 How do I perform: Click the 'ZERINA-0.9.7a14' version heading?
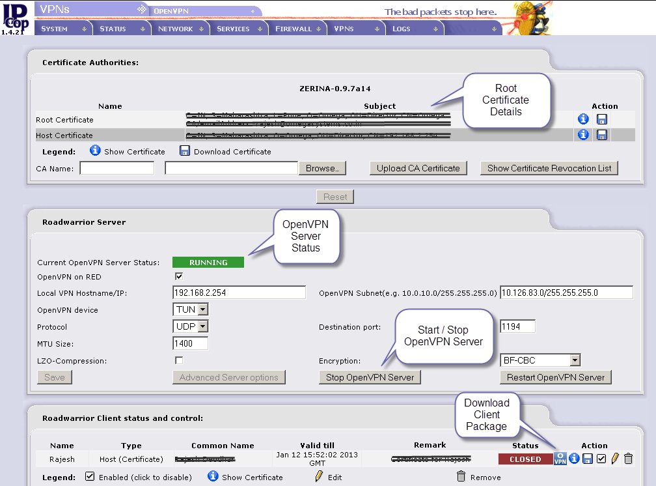pos(335,89)
